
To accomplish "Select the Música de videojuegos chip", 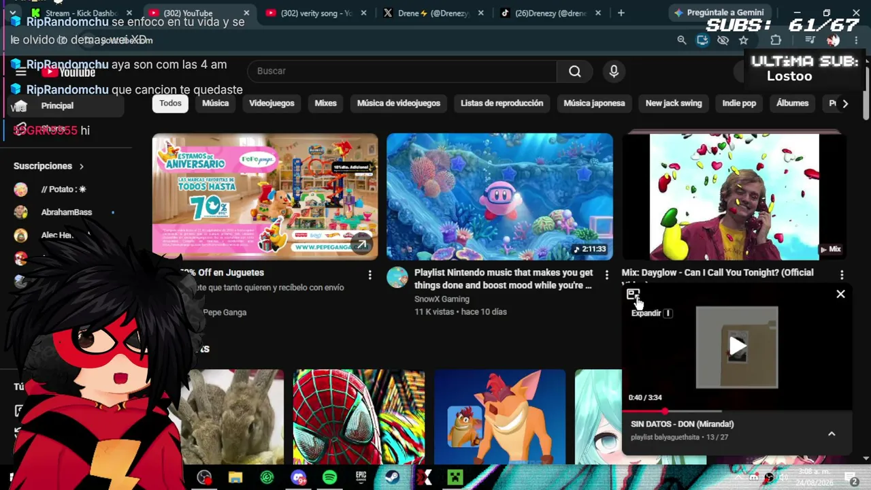I will (x=399, y=103).
